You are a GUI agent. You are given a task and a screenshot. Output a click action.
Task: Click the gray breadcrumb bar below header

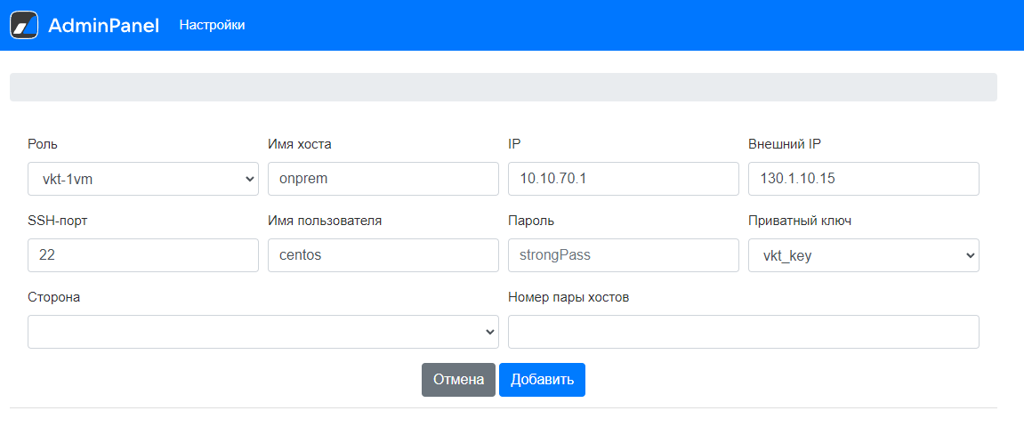[503, 87]
